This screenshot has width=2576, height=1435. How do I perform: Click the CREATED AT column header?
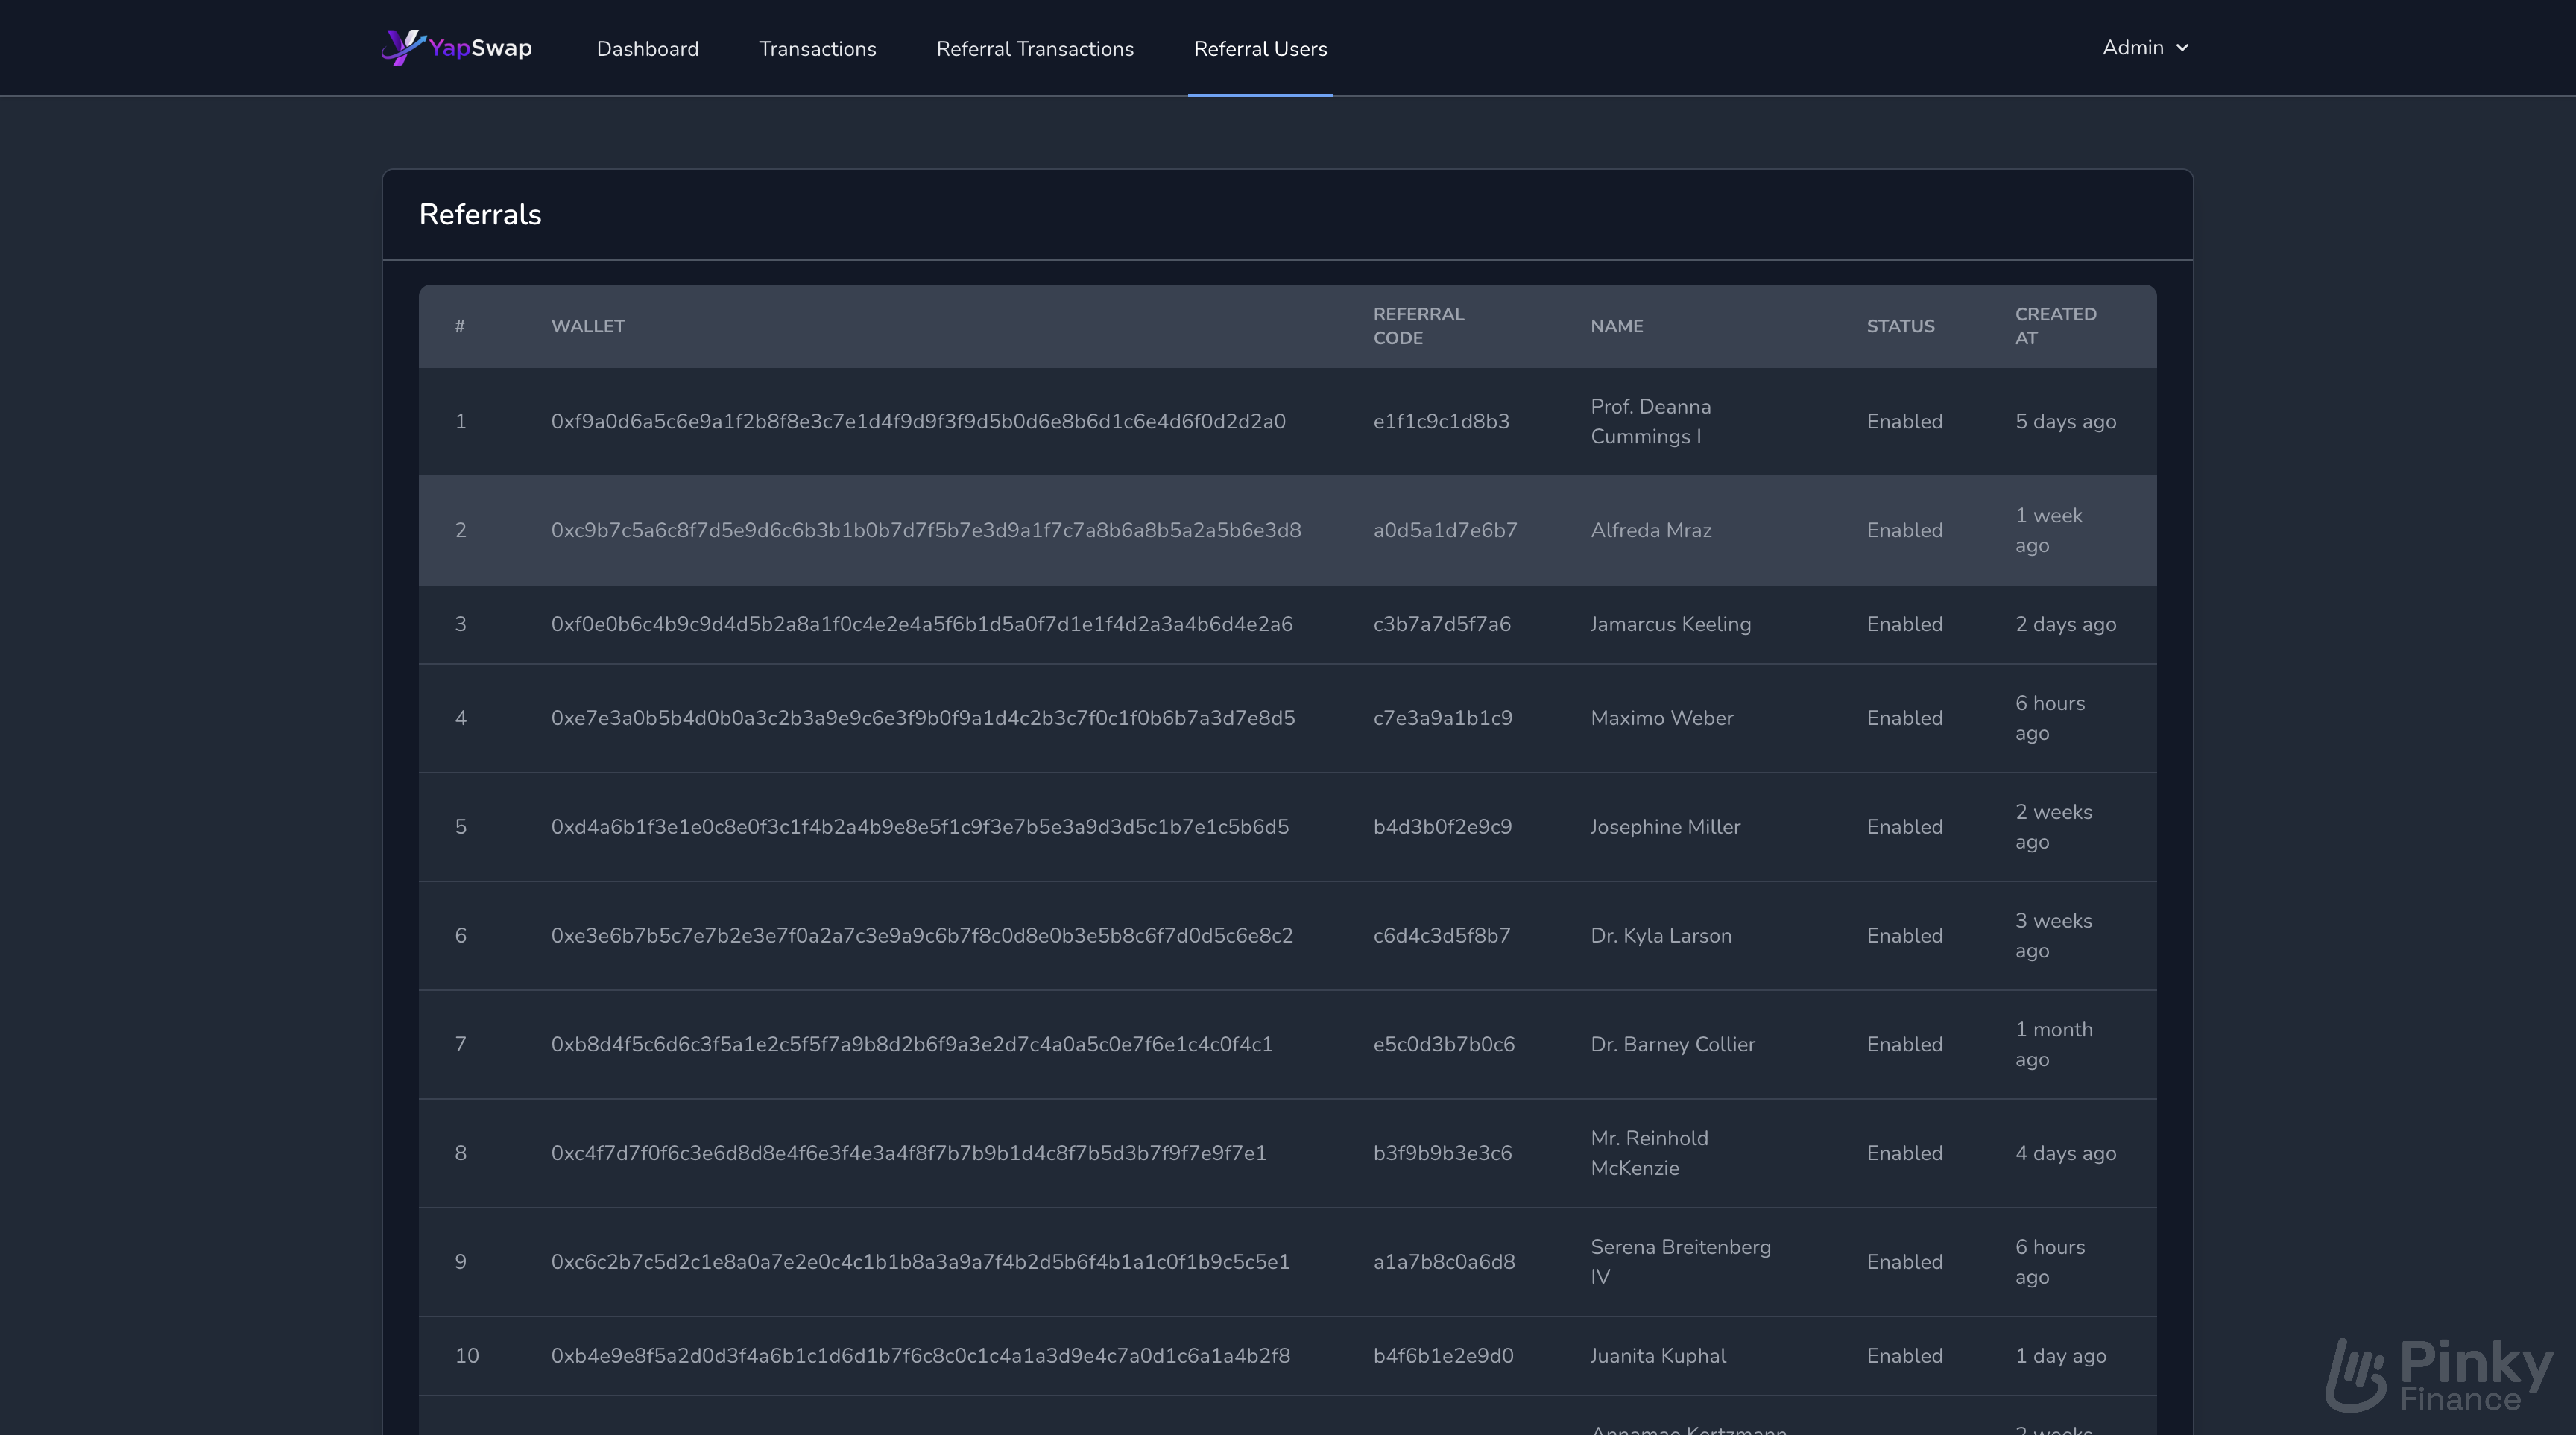point(2055,326)
